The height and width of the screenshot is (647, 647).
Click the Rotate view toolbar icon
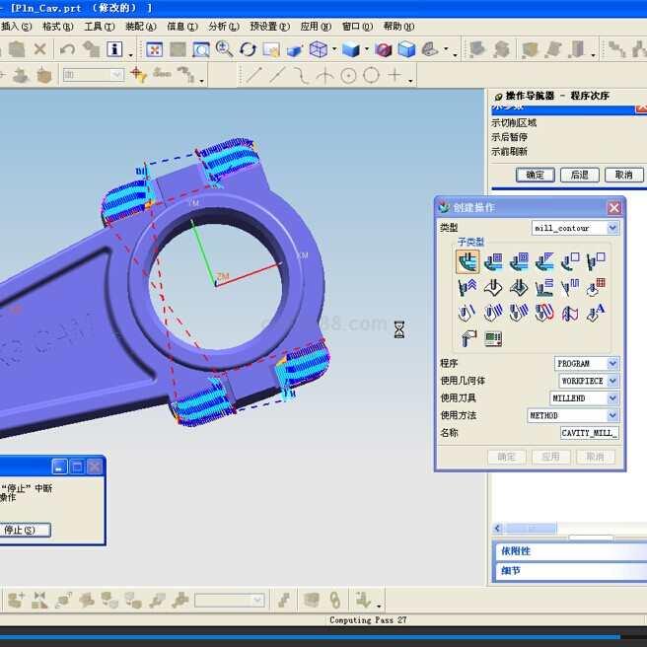pyautogui.click(x=247, y=49)
